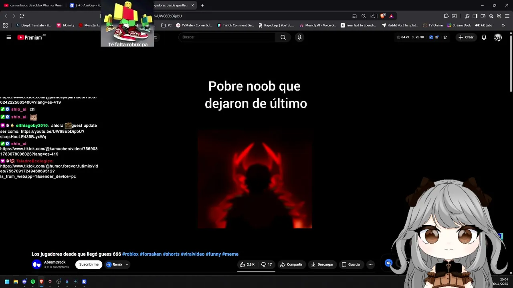This screenshot has height=288, width=513.
Task: Open the #forsaken hashtag link
Action: 151,254
